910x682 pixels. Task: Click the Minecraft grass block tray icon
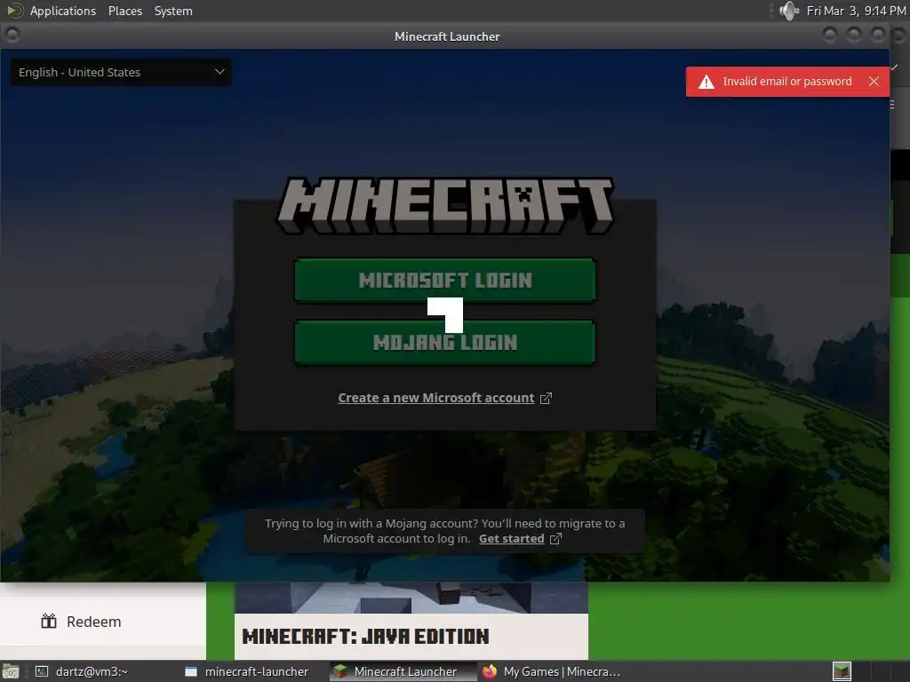pyautogui.click(x=842, y=671)
